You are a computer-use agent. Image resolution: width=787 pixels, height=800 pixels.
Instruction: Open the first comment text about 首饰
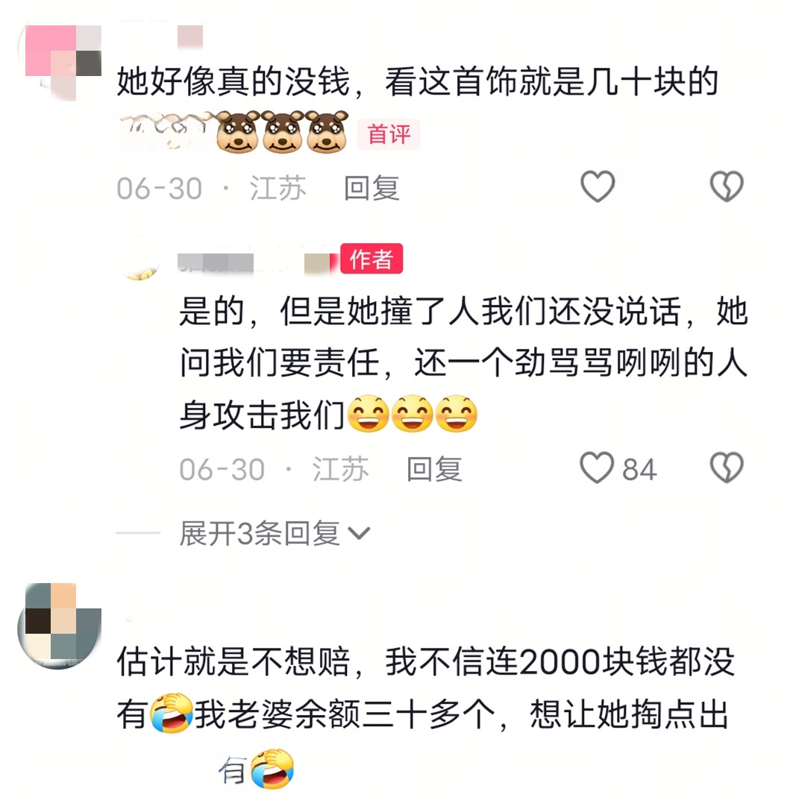pyautogui.click(x=418, y=81)
